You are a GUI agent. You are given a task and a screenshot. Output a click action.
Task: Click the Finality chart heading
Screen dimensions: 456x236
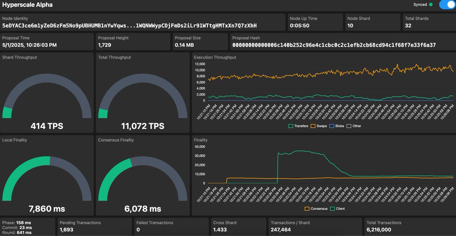click(201, 140)
